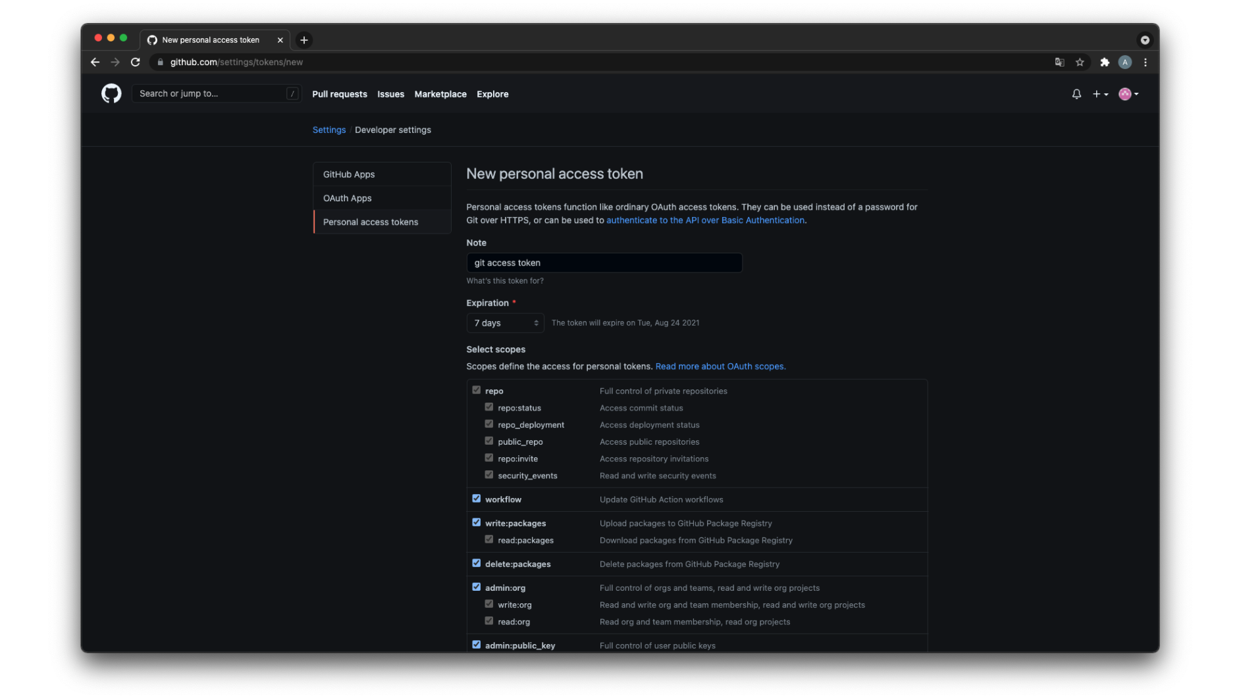Go back using browser back arrow
The height and width of the screenshot is (698, 1241).
(x=95, y=62)
